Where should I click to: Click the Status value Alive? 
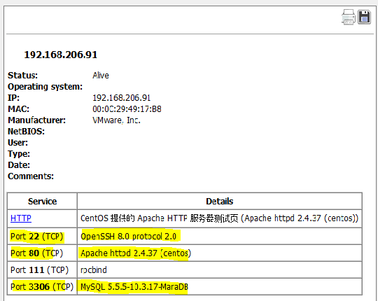(x=101, y=76)
